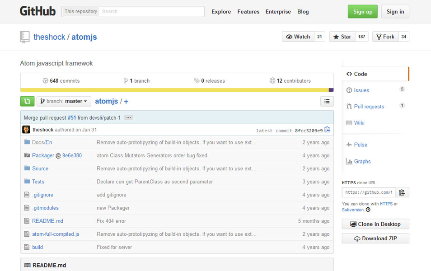The width and height of the screenshot is (431, 271).
Task: Copy the commit SHA with clipboard icon
Action: 327,130
